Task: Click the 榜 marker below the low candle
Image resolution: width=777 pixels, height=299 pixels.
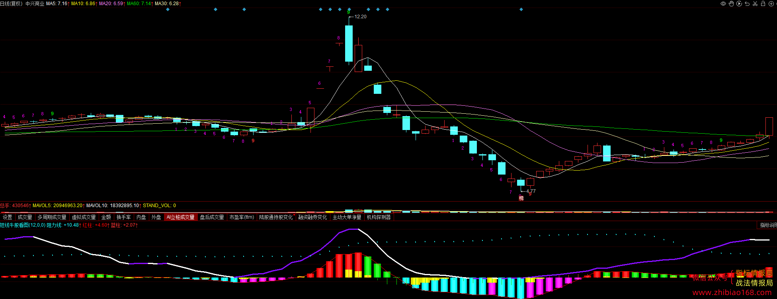Action: [x=521, y=198]
